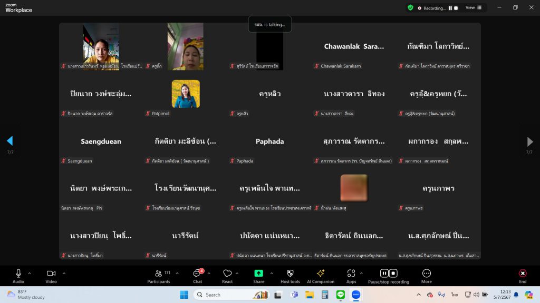Click the Patpimol participant video tile
The image size is (540, 303).
(186, 94)
